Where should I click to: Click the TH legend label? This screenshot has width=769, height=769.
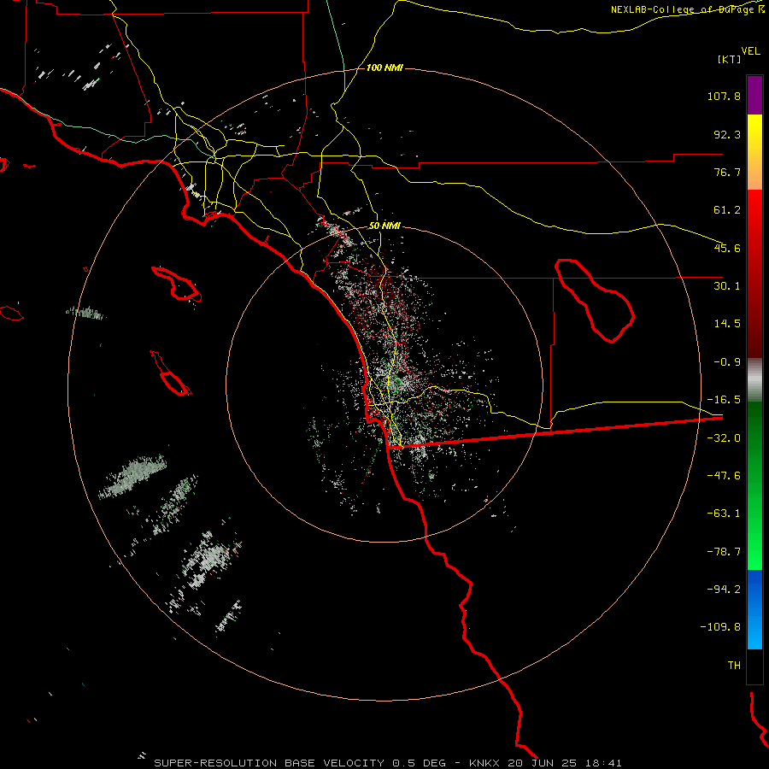click(x=734, y=666)
